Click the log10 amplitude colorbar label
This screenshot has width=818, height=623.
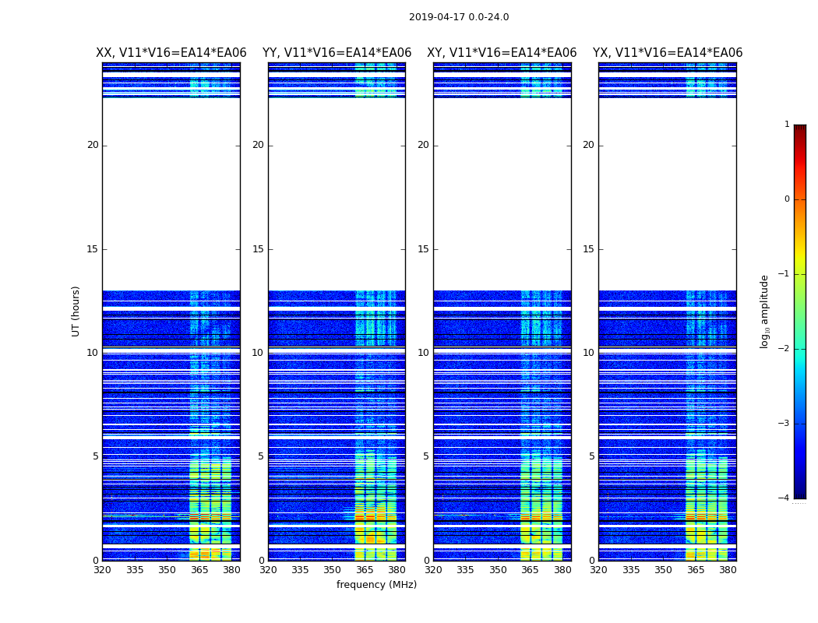(764, 311)
